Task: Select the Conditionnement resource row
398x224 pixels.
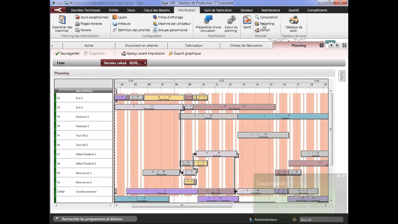Action: pyautogui.click(x=84, y=192)
